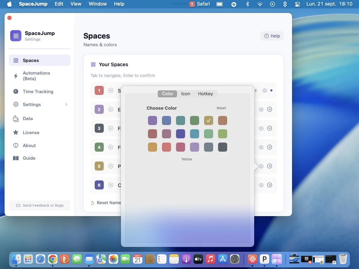Pick the blue swatch in first row
The width and height of the screenshot is (359, 269).
pos(167,120)
